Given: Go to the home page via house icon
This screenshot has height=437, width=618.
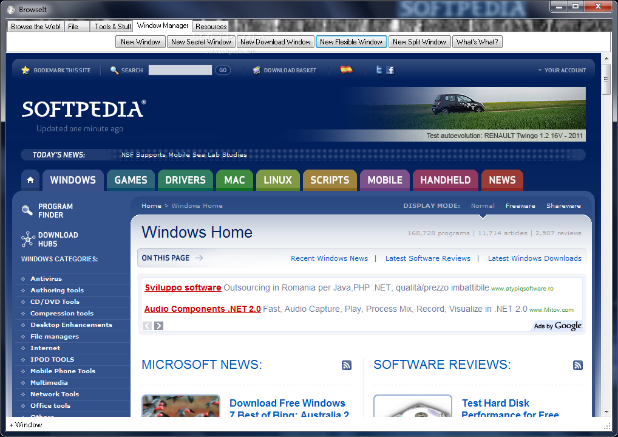Looking at the screenshot, I should tap(30, 180).
